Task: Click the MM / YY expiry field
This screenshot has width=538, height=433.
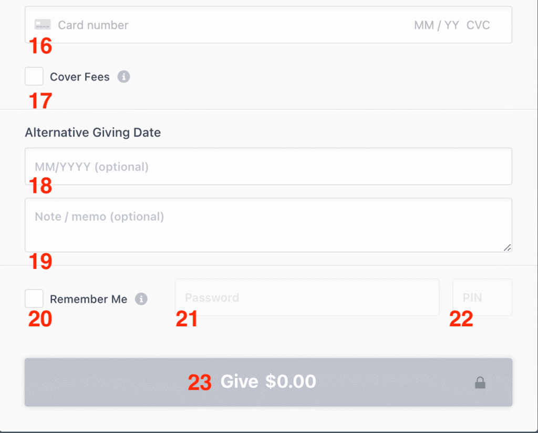Action: pyautogui.click(x=437, y=25)
